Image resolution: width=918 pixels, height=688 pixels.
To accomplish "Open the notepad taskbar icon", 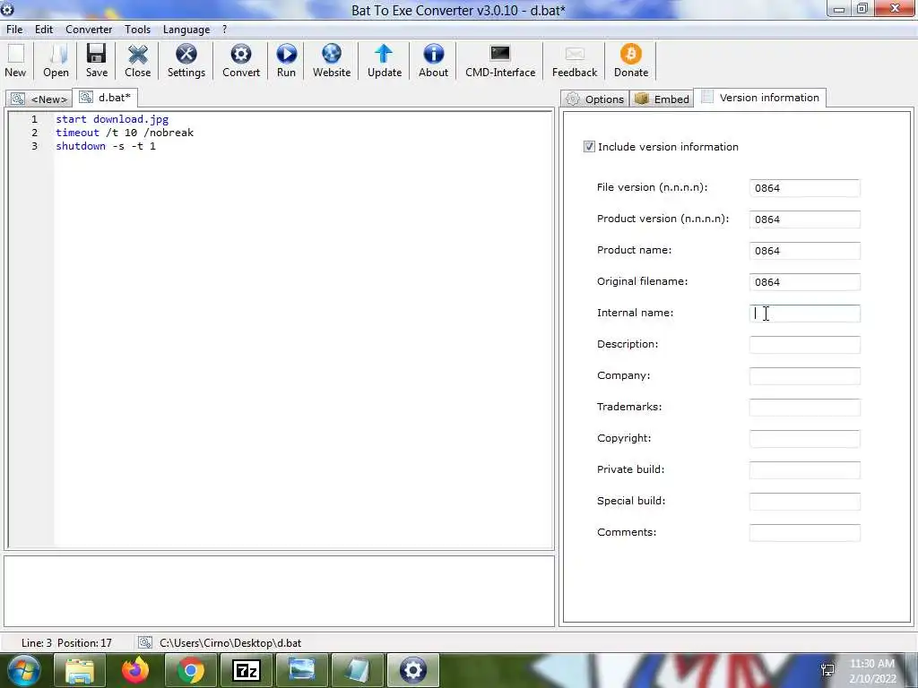I will (357, 670).
